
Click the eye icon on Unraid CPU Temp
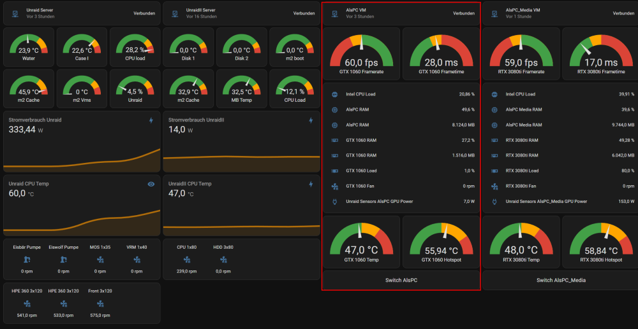pos(151,184)
